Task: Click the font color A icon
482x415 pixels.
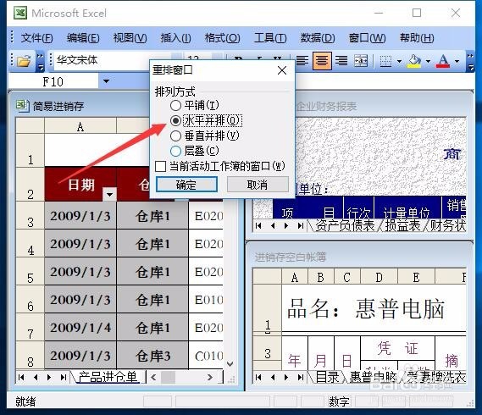Action: point(443,61)
